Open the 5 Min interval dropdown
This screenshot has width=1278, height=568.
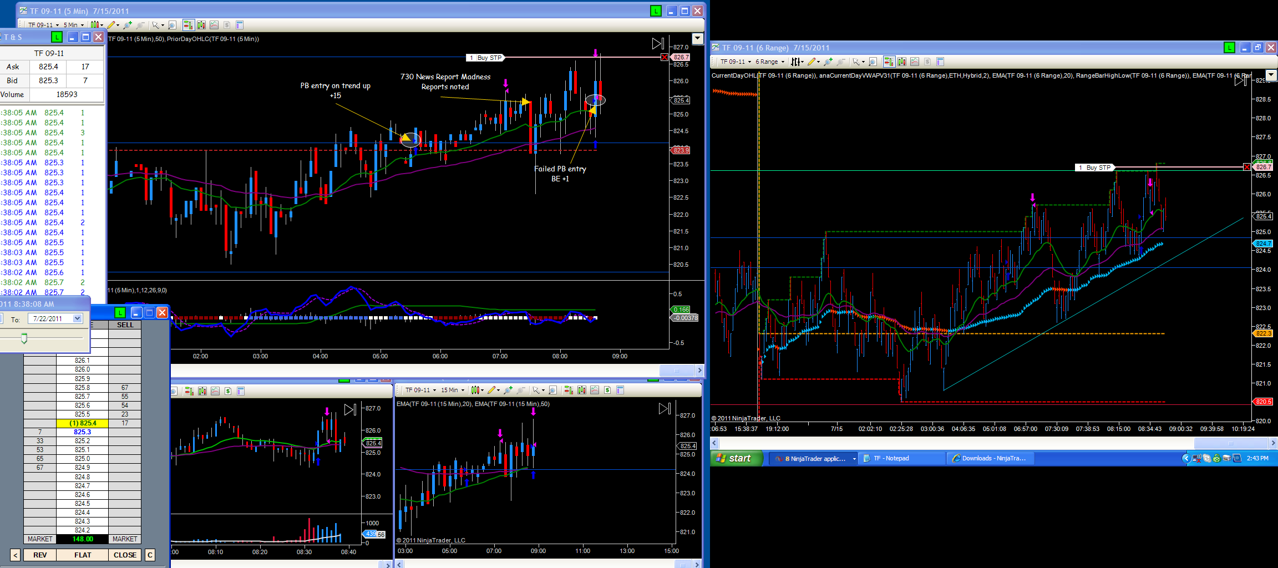(73, 25)
